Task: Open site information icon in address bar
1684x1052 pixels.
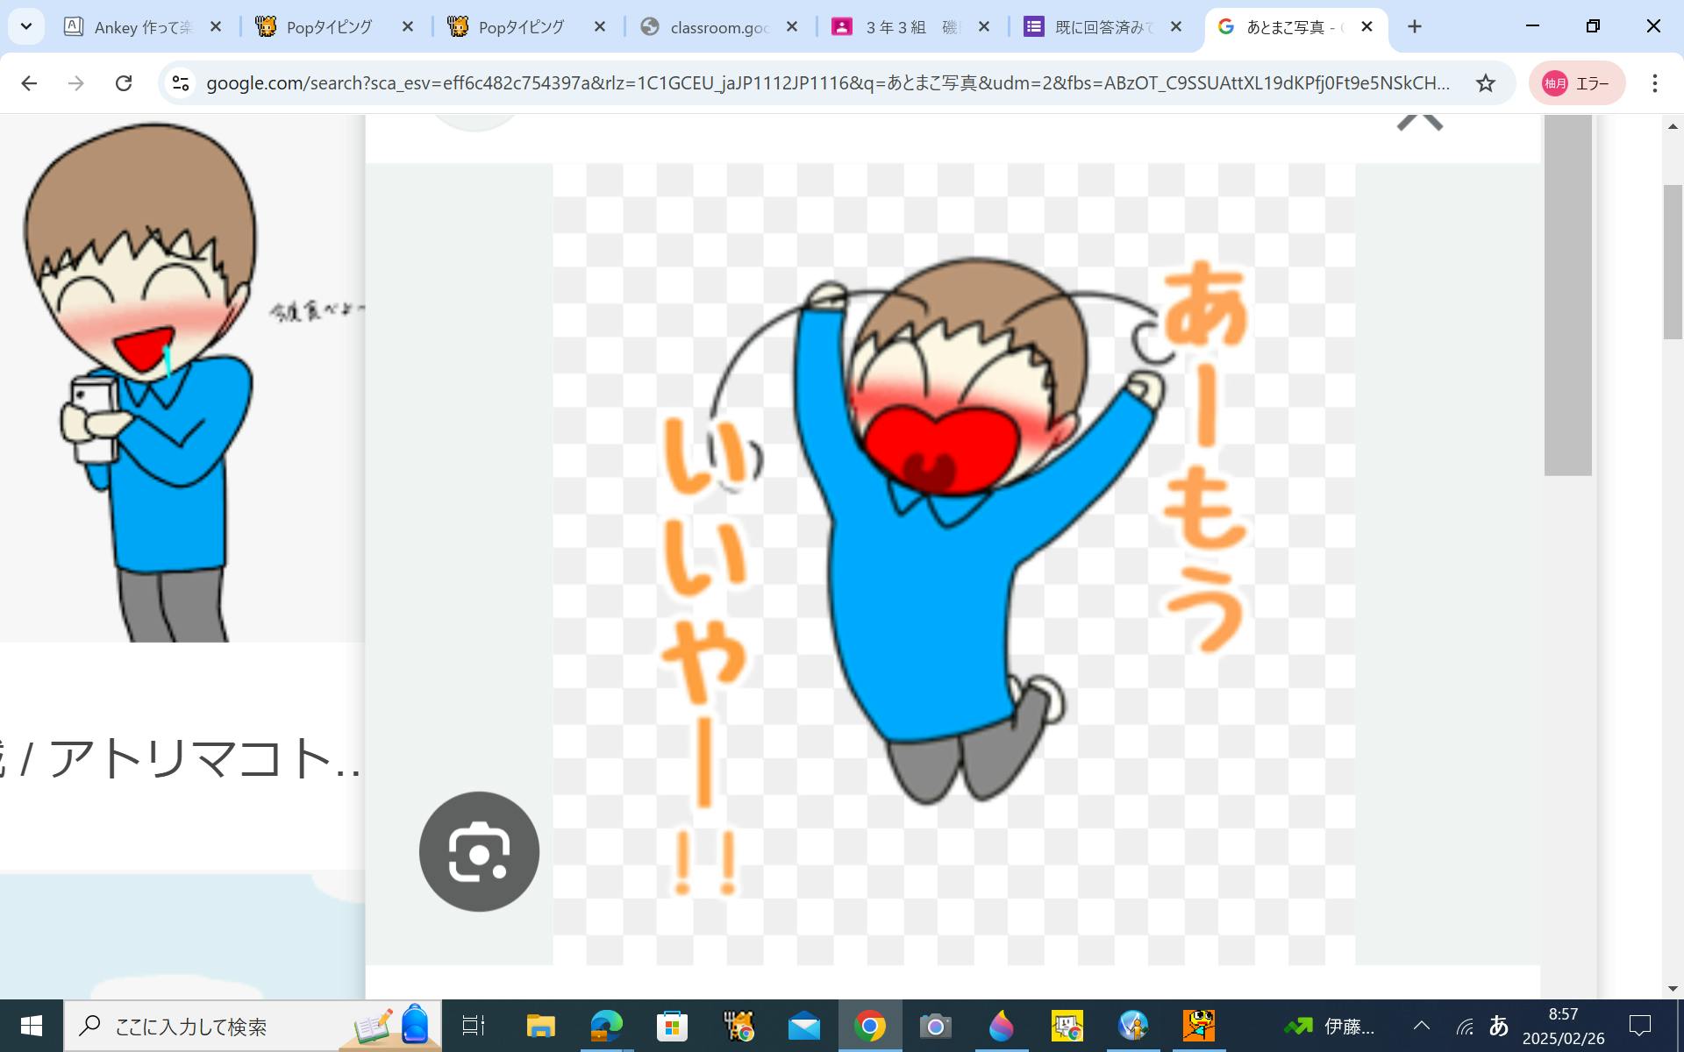Action: tap(181, 83)
